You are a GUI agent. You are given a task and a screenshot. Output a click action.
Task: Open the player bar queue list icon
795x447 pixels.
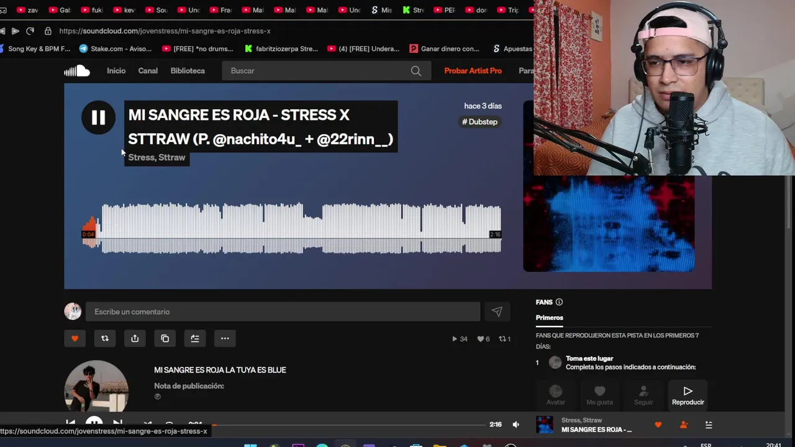[709, 425]
